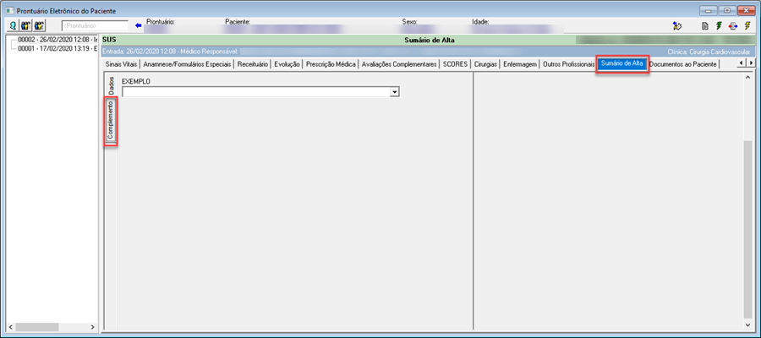Image resolution: width=761 pixels, height=338 pixels.
Task: Click the green lightning bolt icon
Action: (720, 26)
